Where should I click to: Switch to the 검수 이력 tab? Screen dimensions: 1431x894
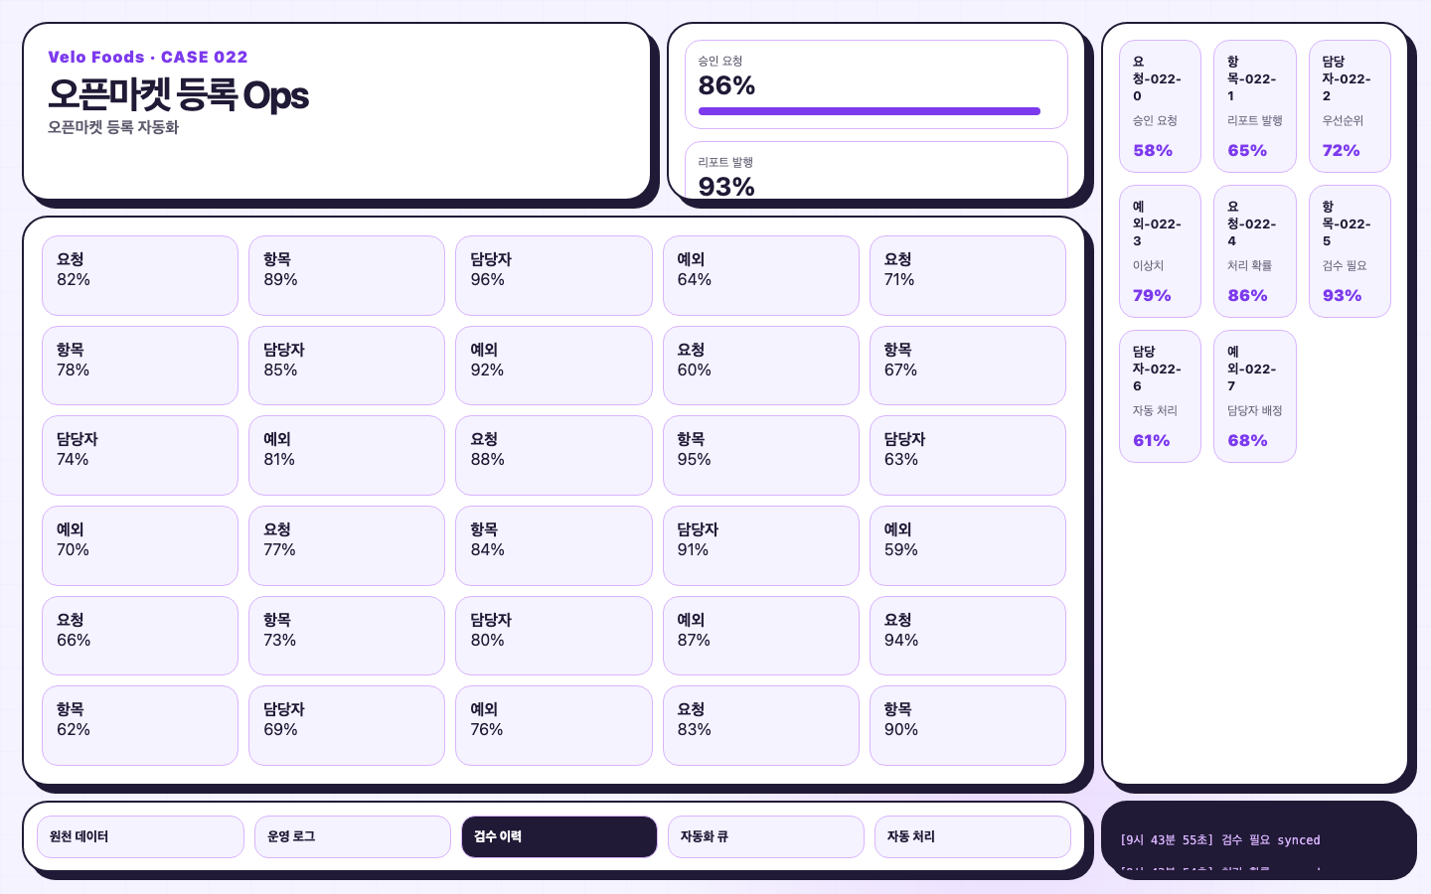[558, 836]
